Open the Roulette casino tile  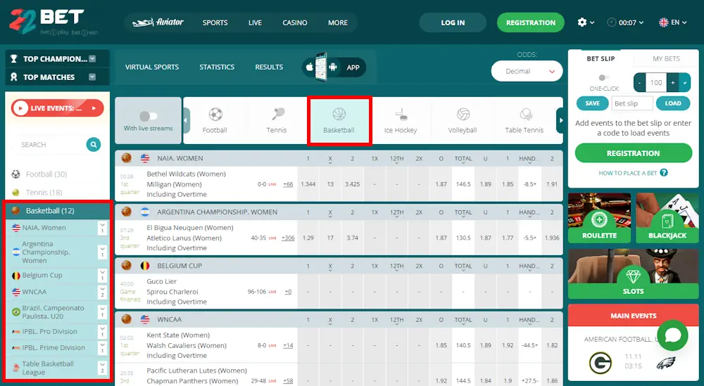(599, 218)
